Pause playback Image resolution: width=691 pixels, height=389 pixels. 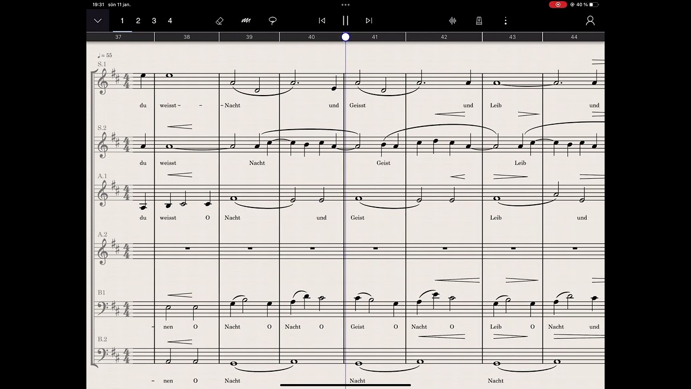click(345, 21)
